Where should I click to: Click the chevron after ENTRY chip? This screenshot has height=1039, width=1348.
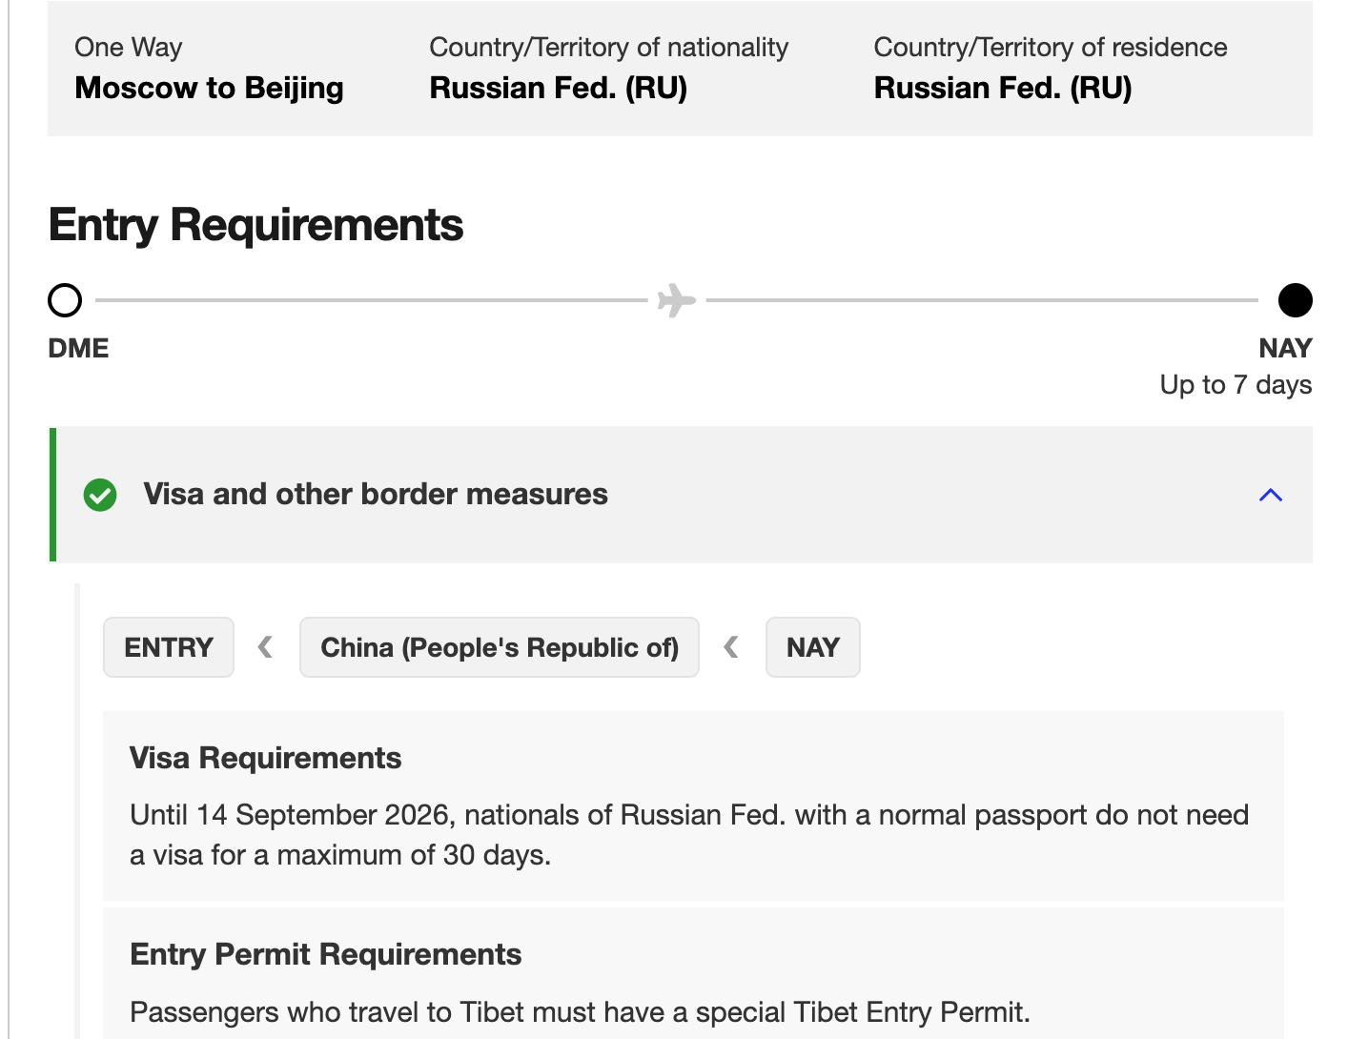tap(266, 648)
